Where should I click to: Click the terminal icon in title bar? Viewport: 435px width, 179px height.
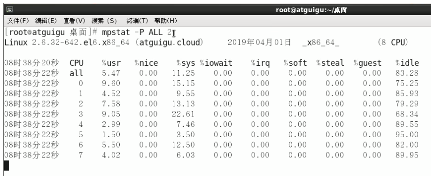pos(10,10)
